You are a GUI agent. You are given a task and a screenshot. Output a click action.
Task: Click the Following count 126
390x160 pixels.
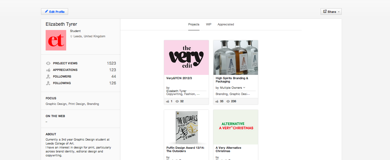112,83
